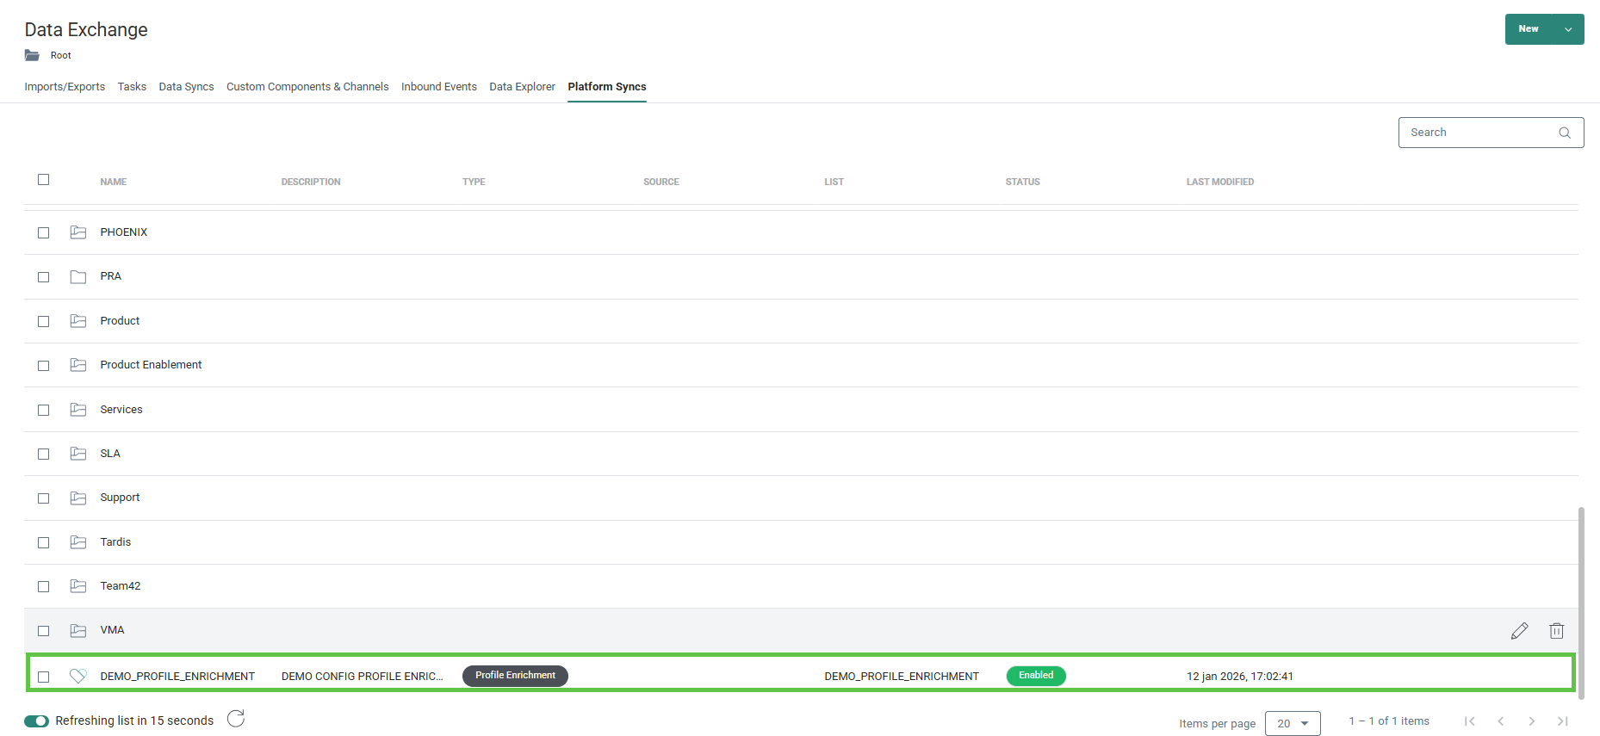The image size is (1600, 736).
Task: Switch to the Imports/Exports tab
Action: (x=65, y=87)
